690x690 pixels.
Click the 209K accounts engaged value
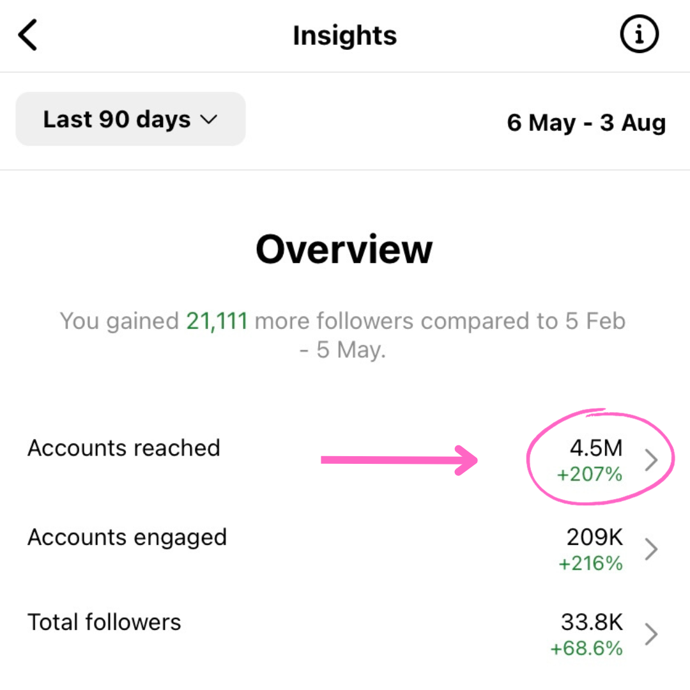[x=595, y=537]
